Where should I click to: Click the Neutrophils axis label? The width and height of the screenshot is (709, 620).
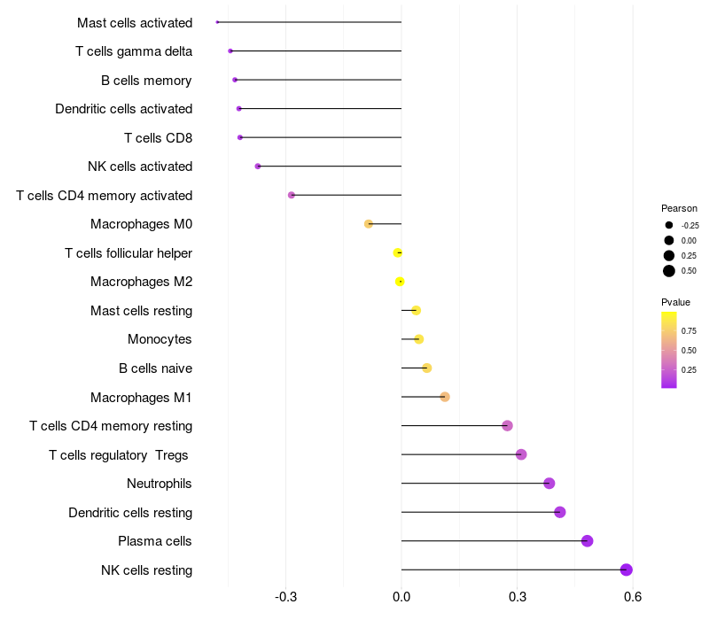160,484
